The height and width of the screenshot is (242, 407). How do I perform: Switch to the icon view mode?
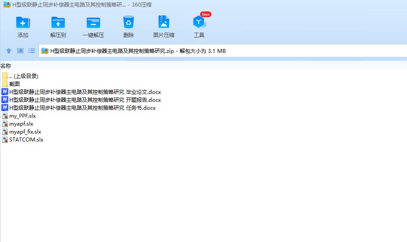tap(20, 51)
